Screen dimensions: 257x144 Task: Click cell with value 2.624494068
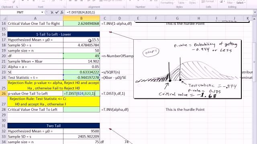[82, 24]
